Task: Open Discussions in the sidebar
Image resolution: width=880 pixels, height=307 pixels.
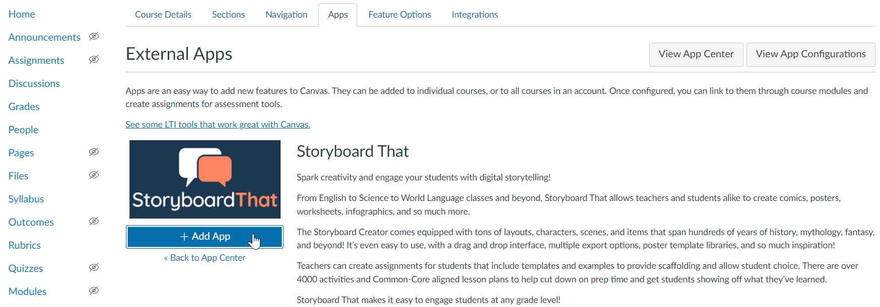Action: [34, 83]
